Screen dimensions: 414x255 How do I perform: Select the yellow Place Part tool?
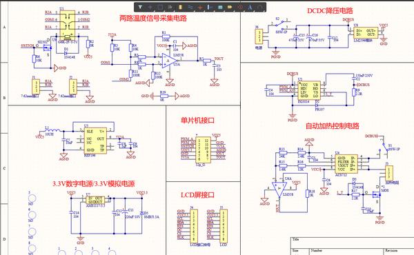[180, 8]
